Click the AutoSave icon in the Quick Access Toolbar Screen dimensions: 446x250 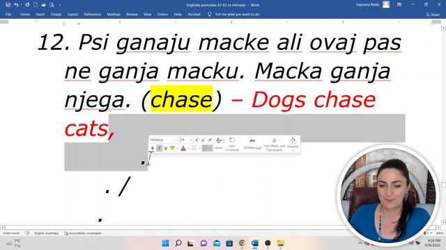8,5
